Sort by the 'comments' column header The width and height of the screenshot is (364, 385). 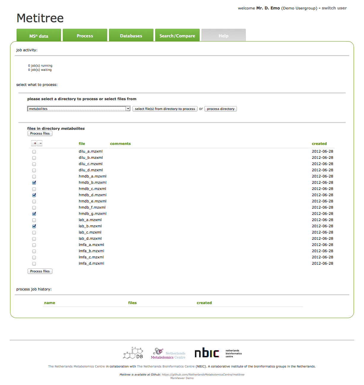[x=120, y=144]
